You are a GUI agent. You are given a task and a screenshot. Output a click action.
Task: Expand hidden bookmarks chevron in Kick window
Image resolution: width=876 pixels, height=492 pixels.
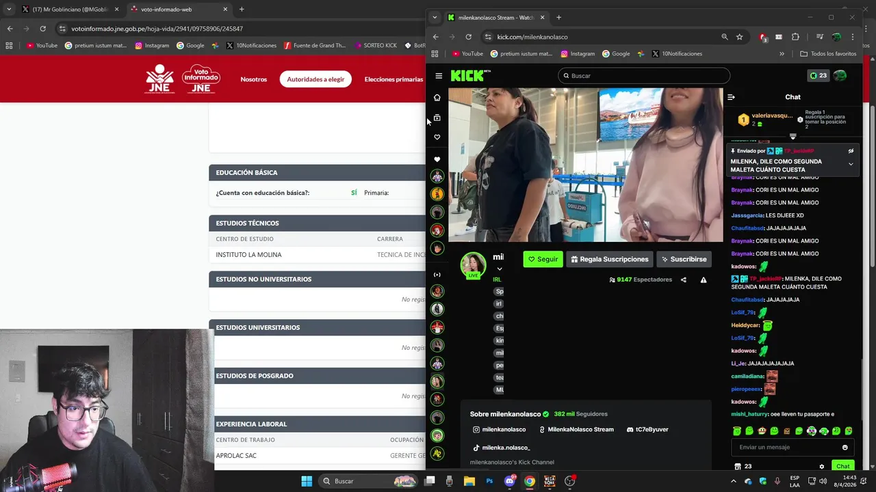point(782,53)
